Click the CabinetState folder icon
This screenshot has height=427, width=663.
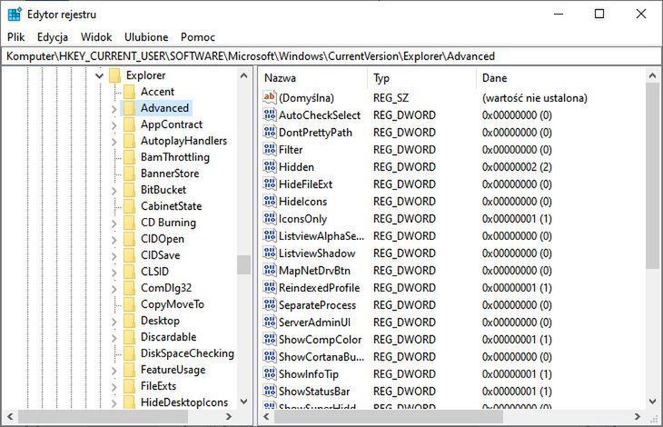(x=129, y=206)
